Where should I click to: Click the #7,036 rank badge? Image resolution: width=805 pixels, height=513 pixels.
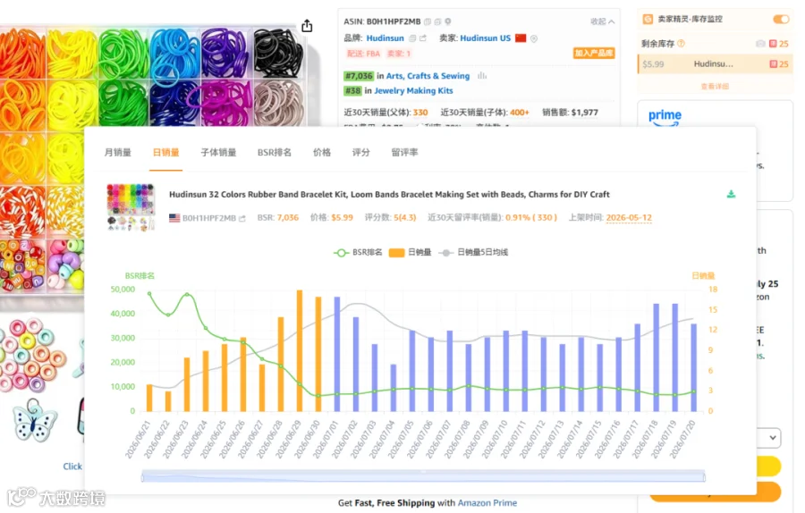click(359, 76)
